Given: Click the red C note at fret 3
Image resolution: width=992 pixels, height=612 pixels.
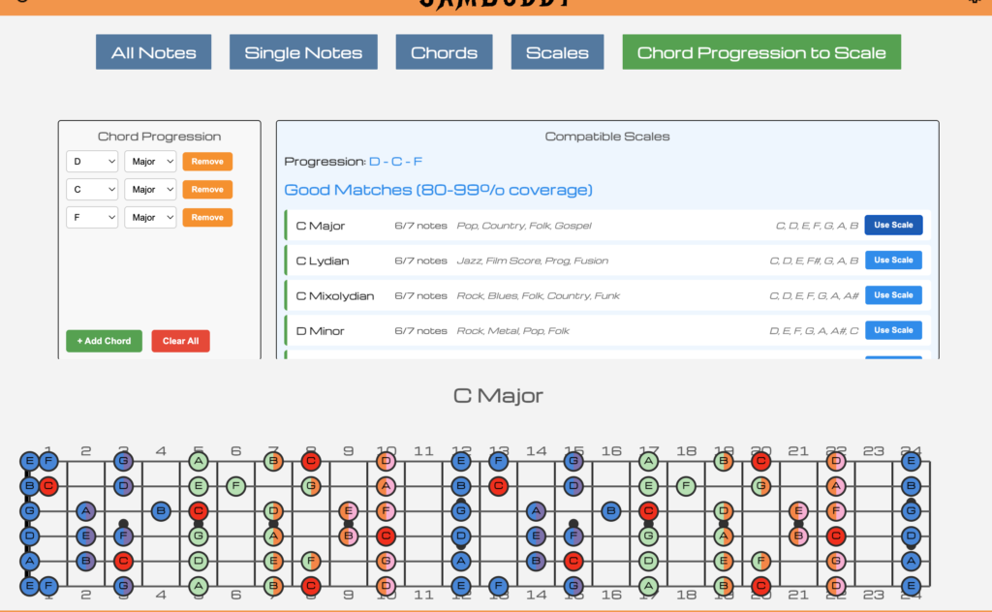Looking at the screenshot, I should [x=123, y=561].
